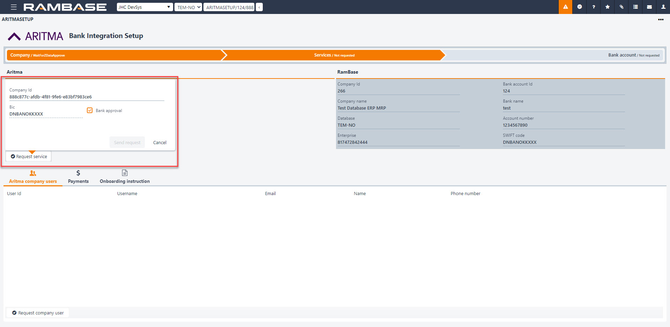Open the task list icon in top bar
The width and height of the screenshot is (670, 327).
635,7
